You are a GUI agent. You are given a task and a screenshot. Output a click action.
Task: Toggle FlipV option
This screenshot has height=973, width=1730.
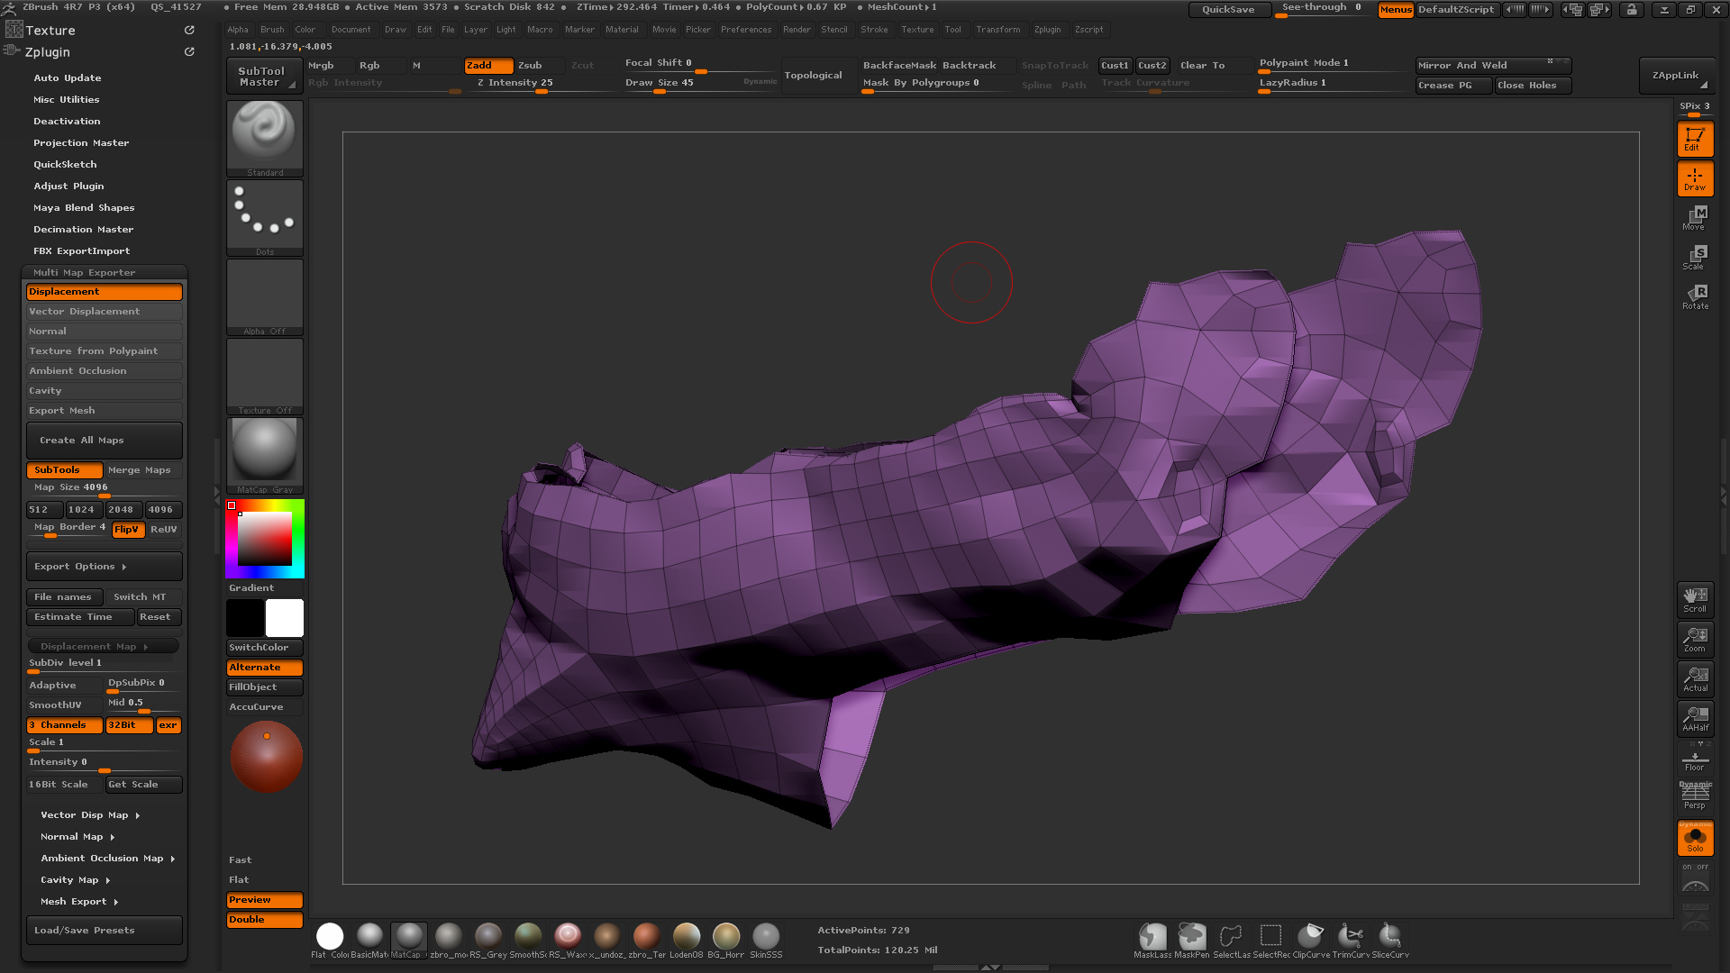point(128,530)
